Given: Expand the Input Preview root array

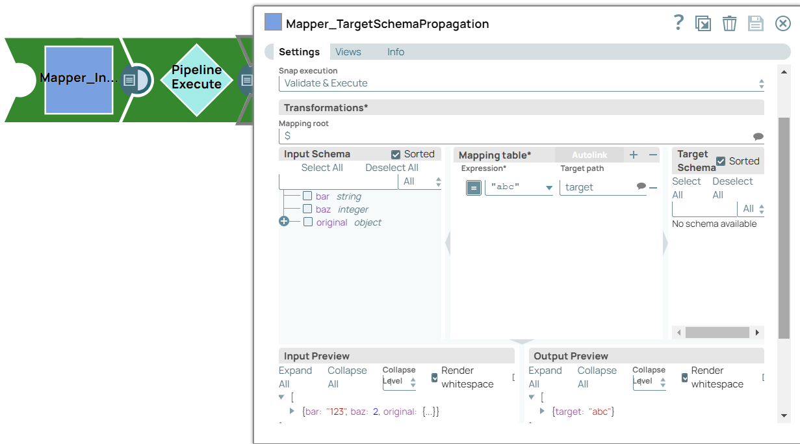Looking at the screenshot, I should pos(281,397).
